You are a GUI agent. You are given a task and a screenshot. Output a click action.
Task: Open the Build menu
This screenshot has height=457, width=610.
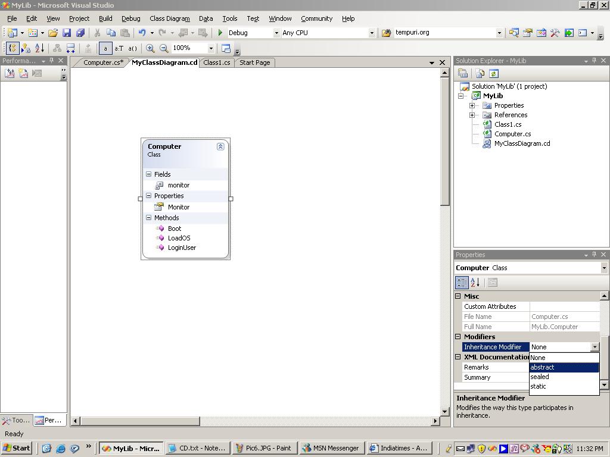click(x=105, y=18)
